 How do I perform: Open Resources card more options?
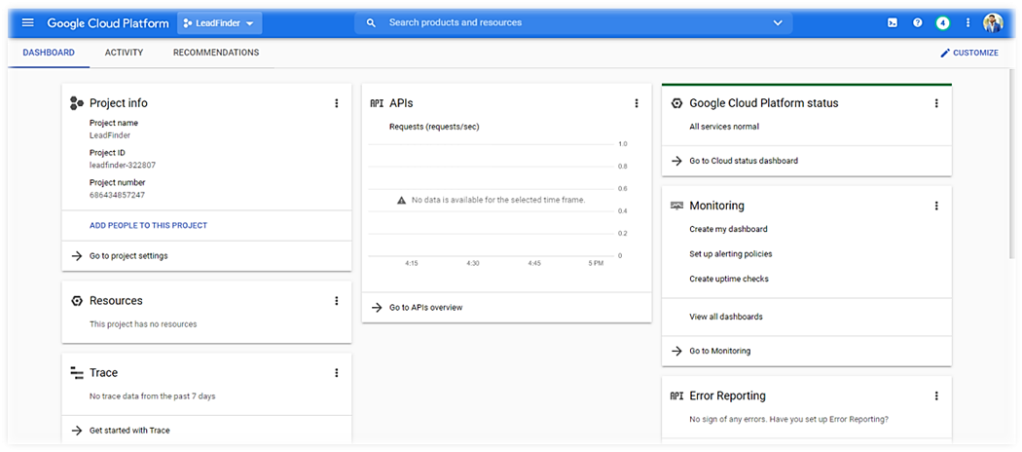point(337,301)
